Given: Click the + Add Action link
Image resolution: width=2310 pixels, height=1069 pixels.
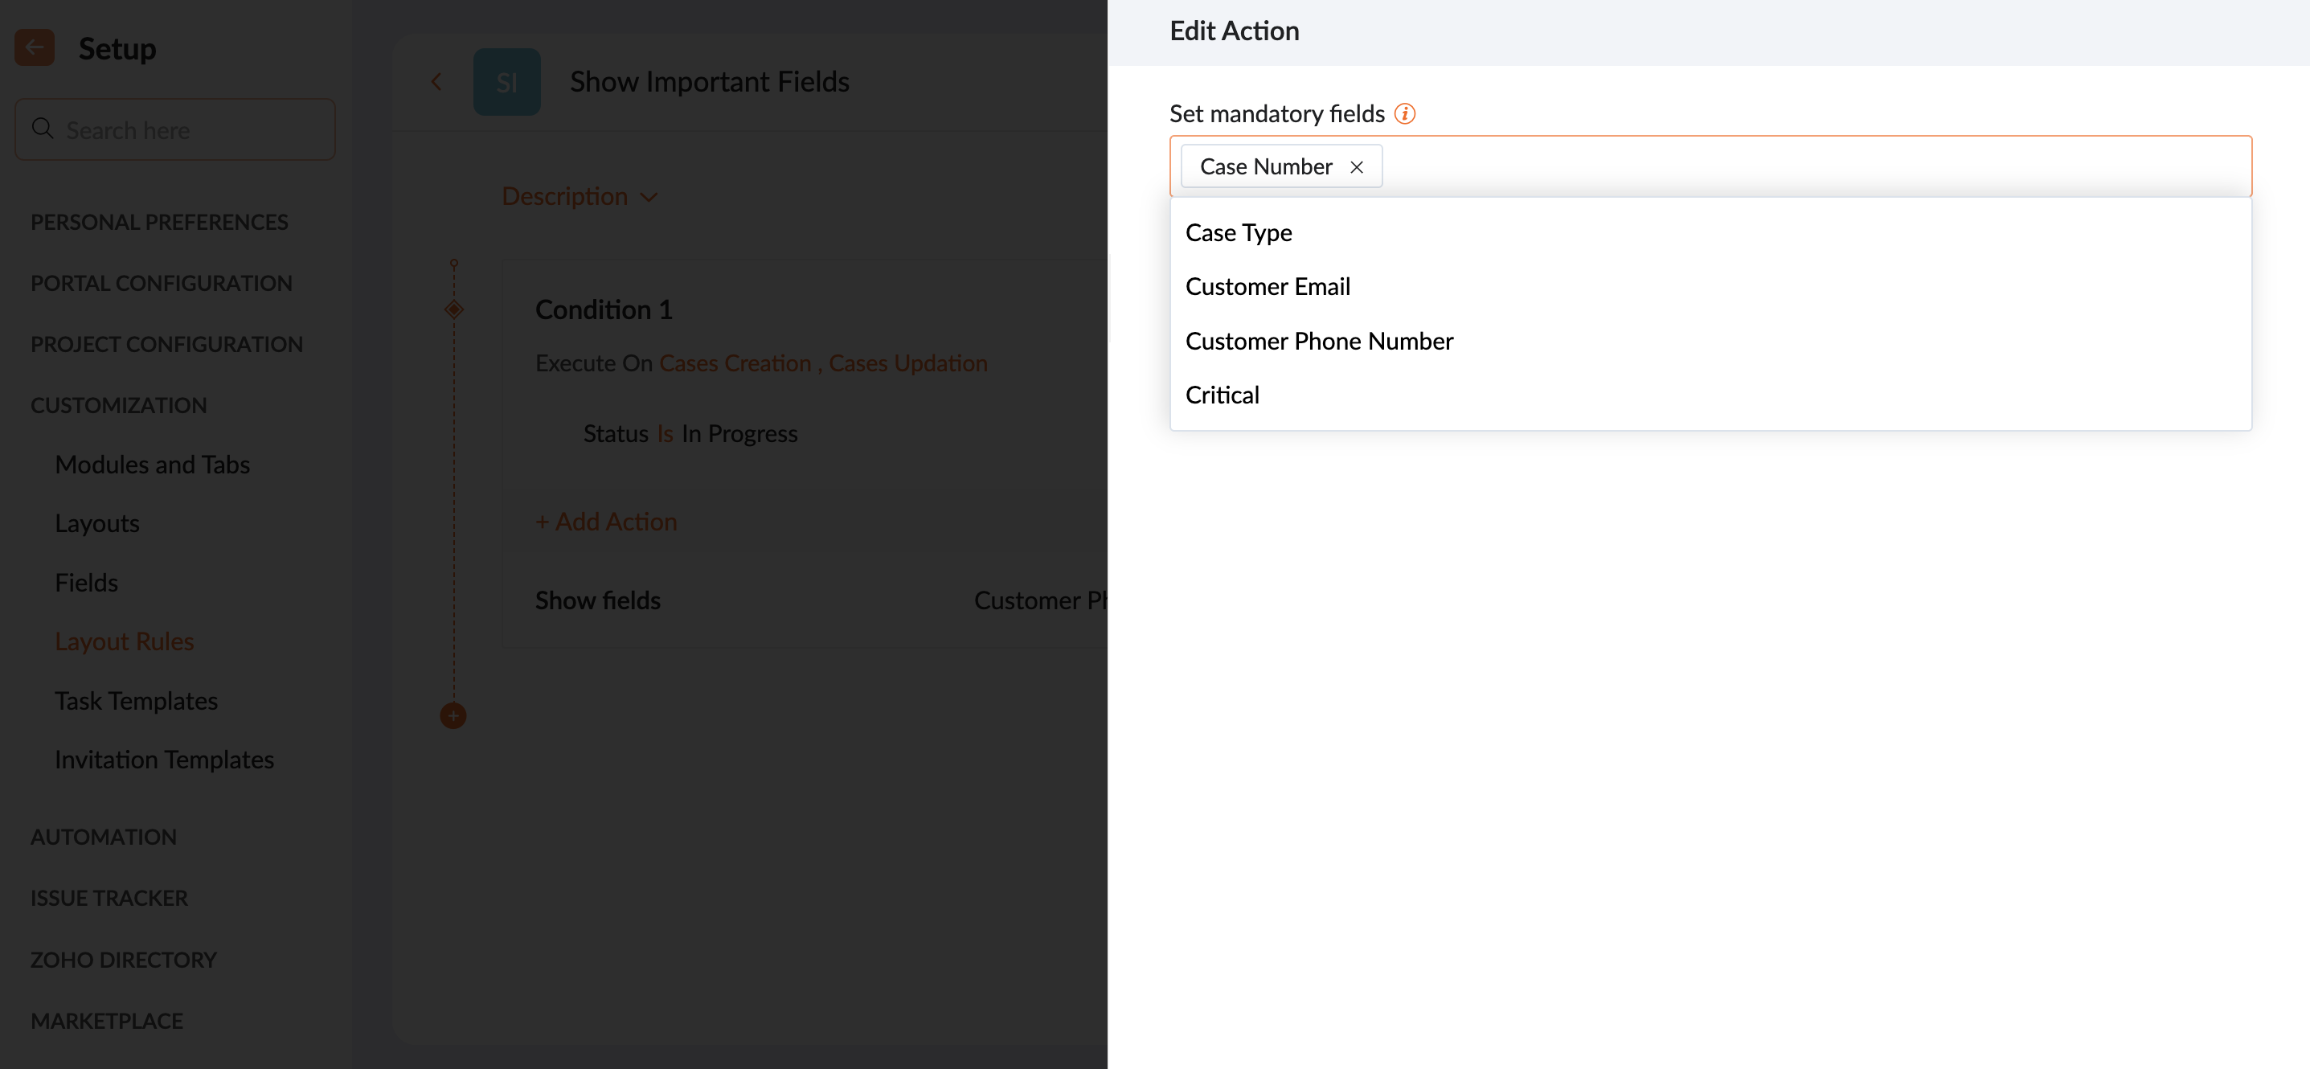Looking at the screenshot, I should click(606, 521).
